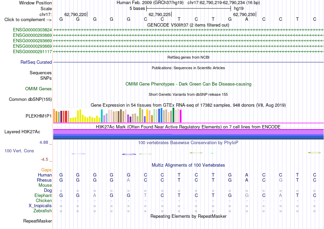Click the Sequences track label
Viewport: 324px width, 229px height.
coord(41,73)
